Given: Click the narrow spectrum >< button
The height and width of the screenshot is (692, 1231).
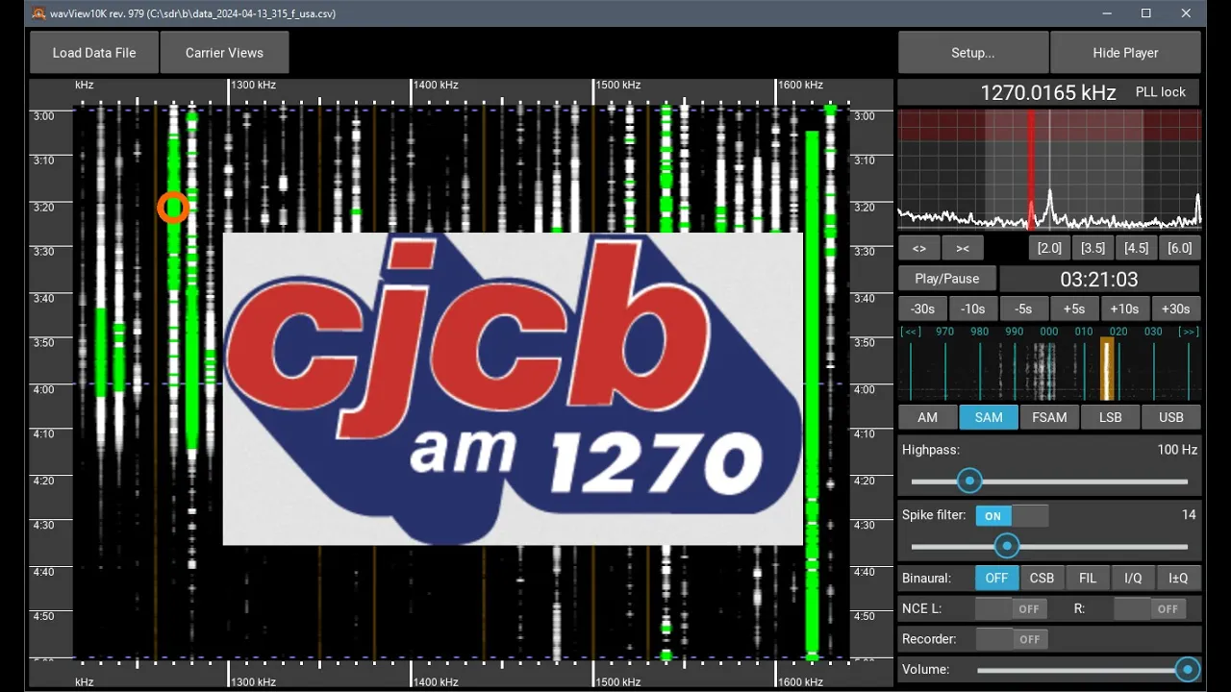Looking at the screenshot, I should click(x=963, y=248).
